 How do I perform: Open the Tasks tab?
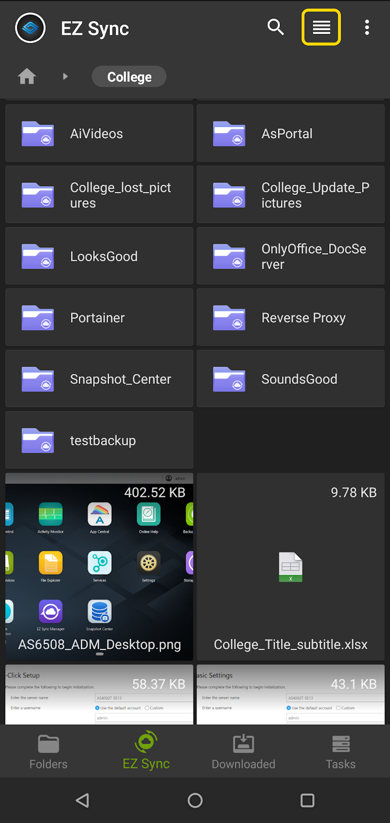[341, 752]
